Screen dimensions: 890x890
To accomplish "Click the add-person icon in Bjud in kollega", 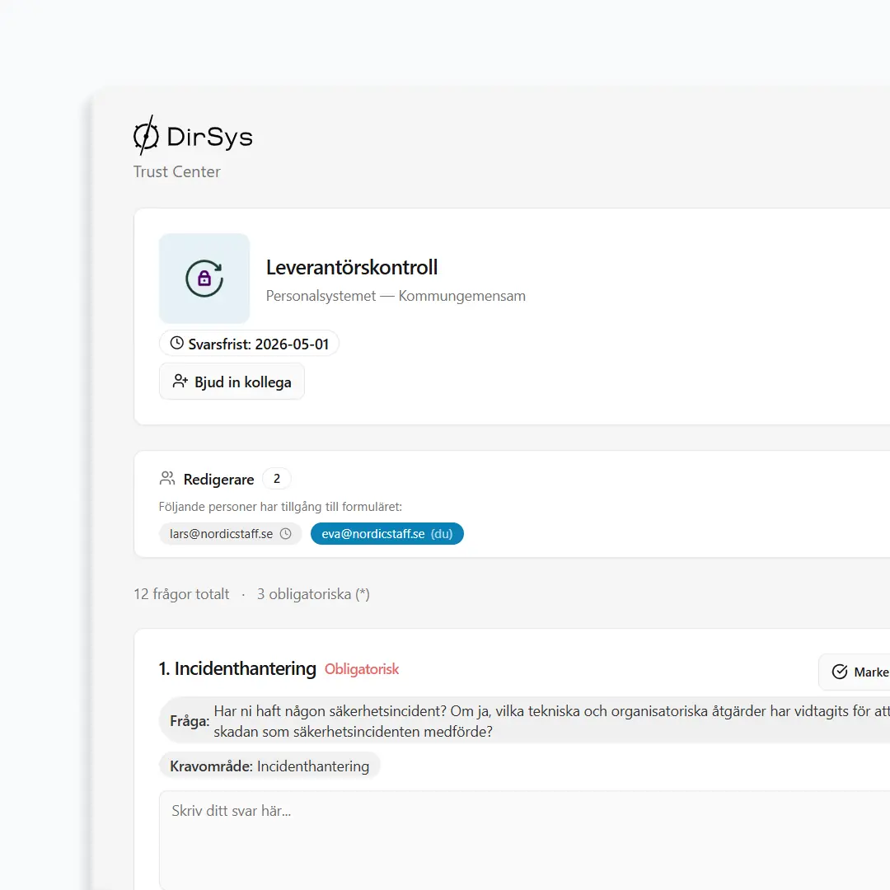I will click(180, 381).
